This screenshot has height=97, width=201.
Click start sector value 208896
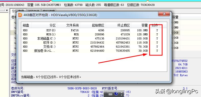pyautogui.click(x=99, y=34)
